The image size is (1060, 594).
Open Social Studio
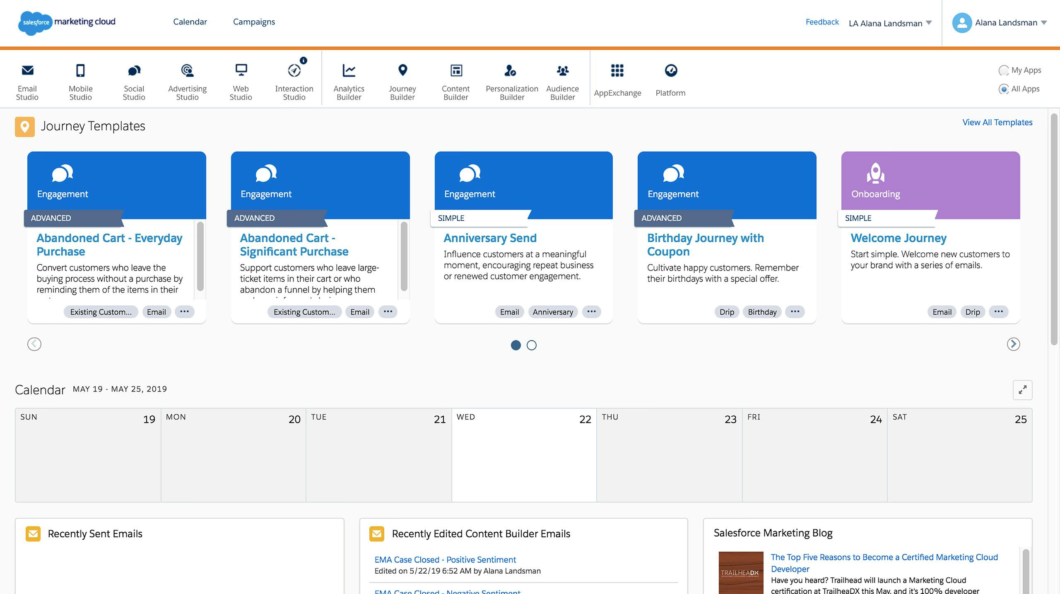point(133,79)
